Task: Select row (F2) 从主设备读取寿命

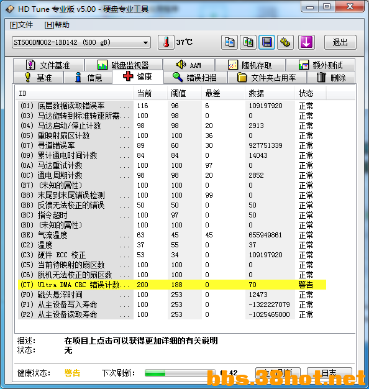Action: pos(172,314)
